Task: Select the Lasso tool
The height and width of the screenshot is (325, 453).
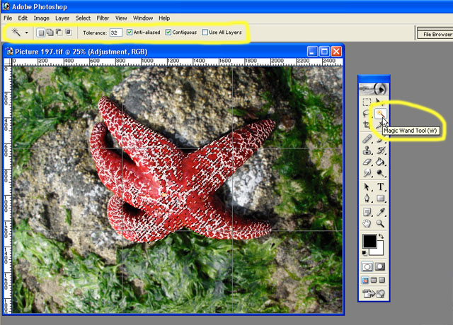Action: [367, 114]
